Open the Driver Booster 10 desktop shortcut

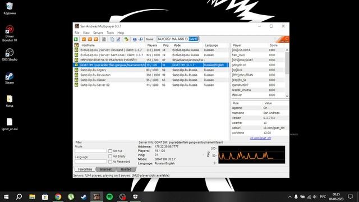[10, 34]
